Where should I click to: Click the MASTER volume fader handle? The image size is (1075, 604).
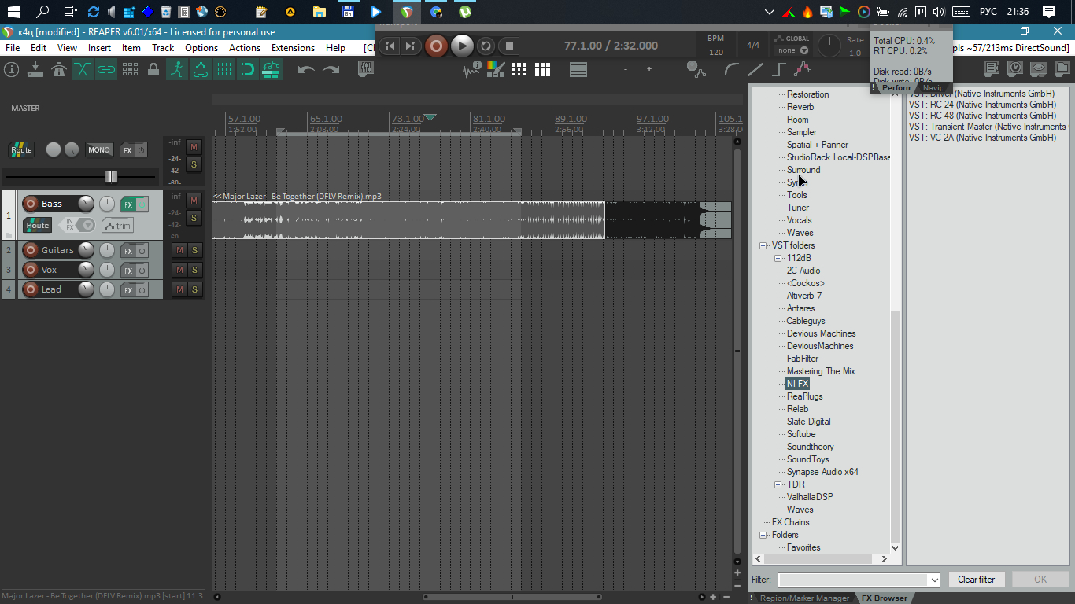click(x=111, y=176)
